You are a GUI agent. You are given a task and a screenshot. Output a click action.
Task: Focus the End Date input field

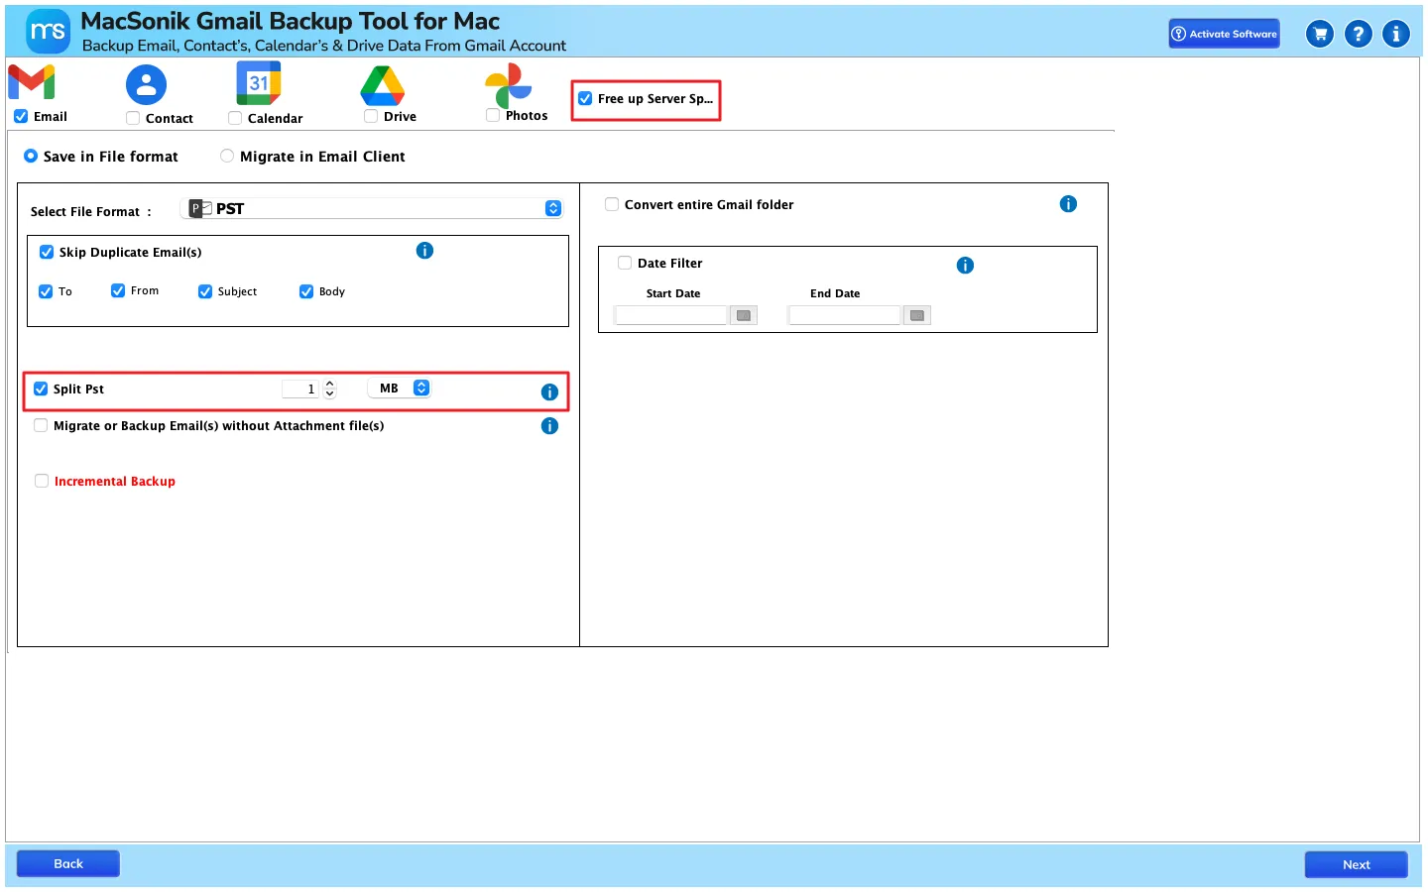845,315
